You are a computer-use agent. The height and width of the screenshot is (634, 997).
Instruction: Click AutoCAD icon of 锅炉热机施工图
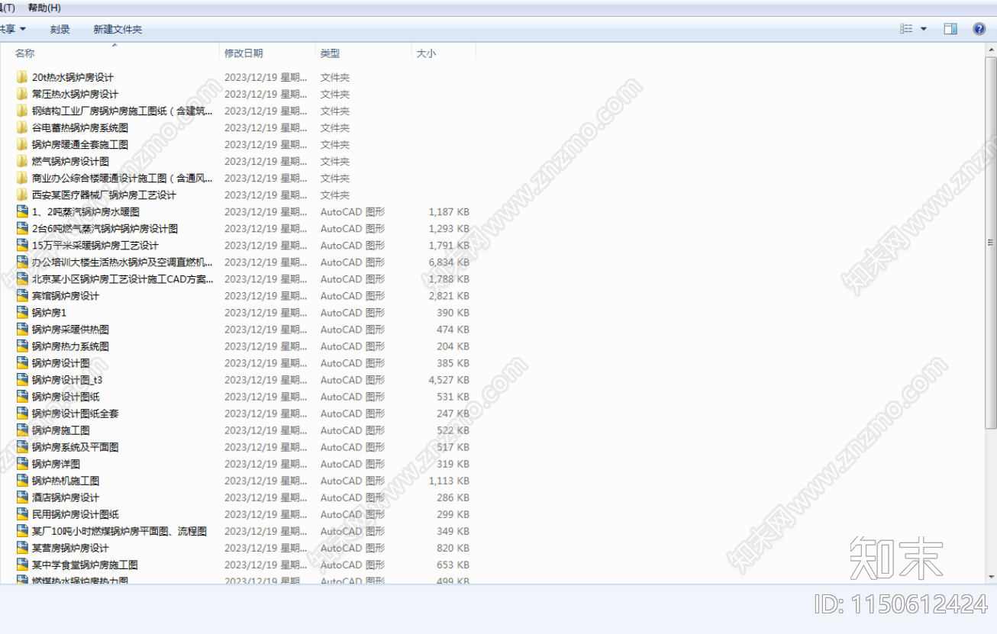click(x=22, y=480)
